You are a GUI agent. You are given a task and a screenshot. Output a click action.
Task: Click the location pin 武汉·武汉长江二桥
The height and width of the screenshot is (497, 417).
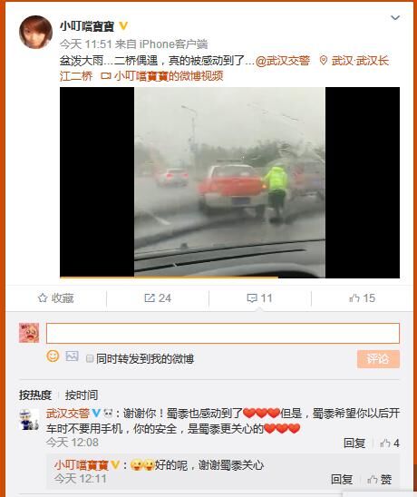[354, 61]
